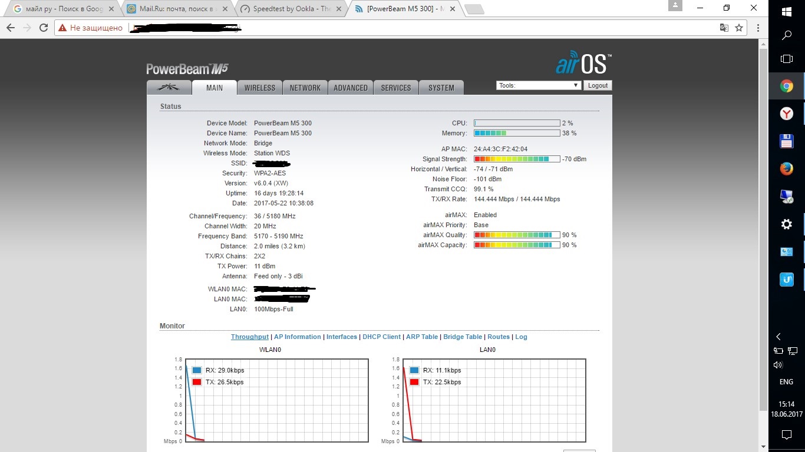This screenshot has width=805, height=452.
Task: Switch to the WIRELESS tab
Action: click(x=260, y=88)
